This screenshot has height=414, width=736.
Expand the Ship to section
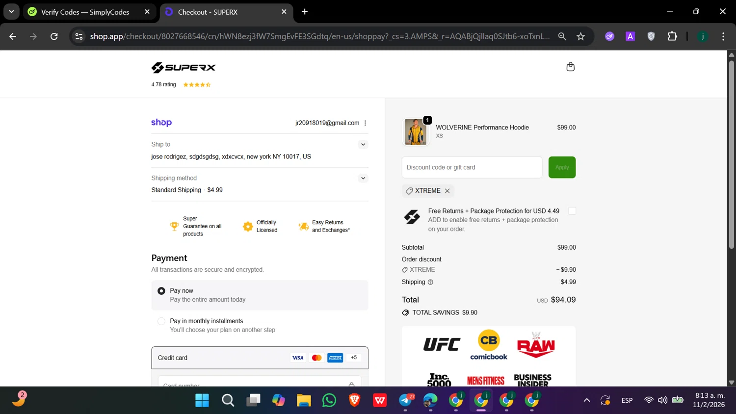coord(363,144)
